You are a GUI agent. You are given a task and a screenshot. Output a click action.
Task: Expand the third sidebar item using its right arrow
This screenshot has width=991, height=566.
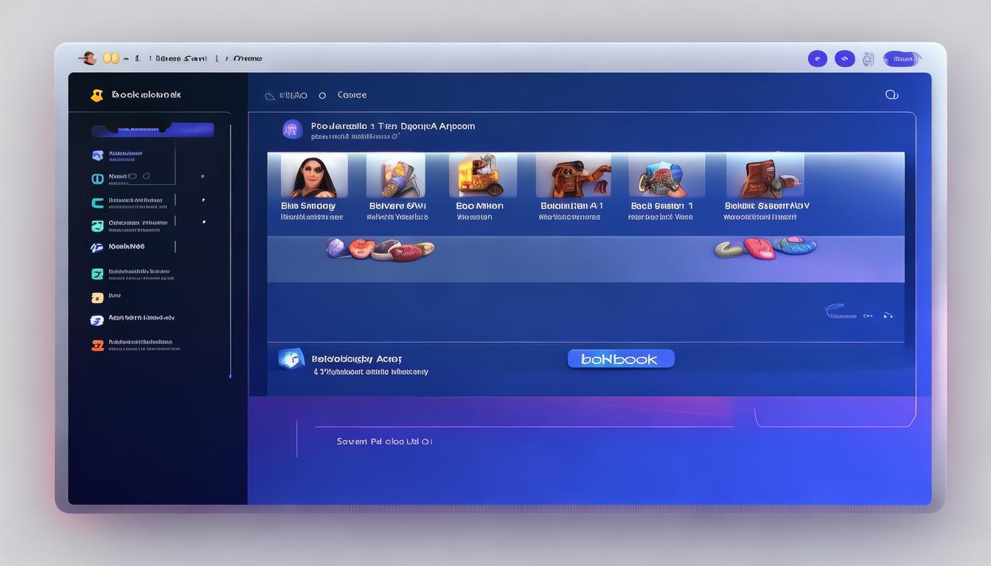click(x=203, y=200)
